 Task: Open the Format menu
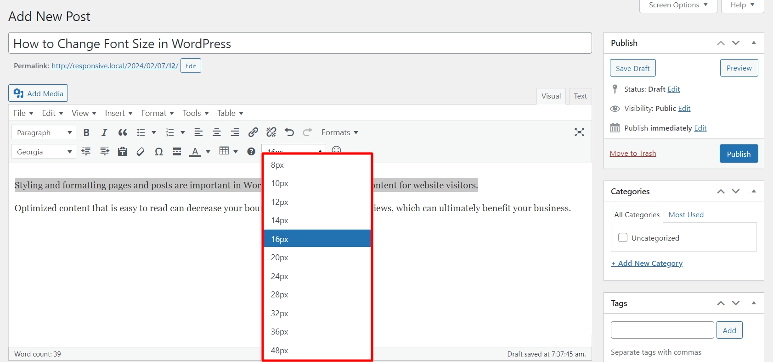click(x=158, y=113)
